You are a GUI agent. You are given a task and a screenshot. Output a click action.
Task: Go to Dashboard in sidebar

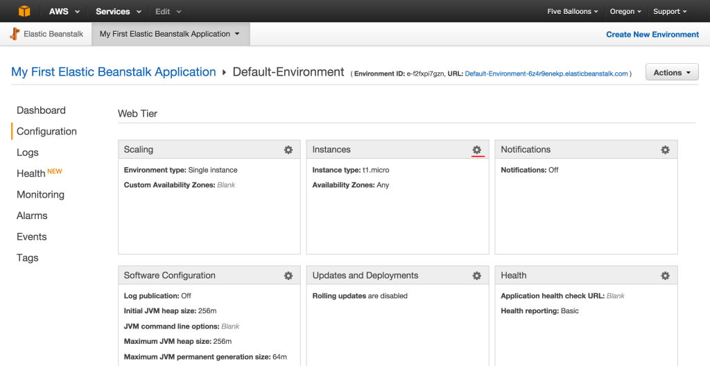[x=41, y=110]
